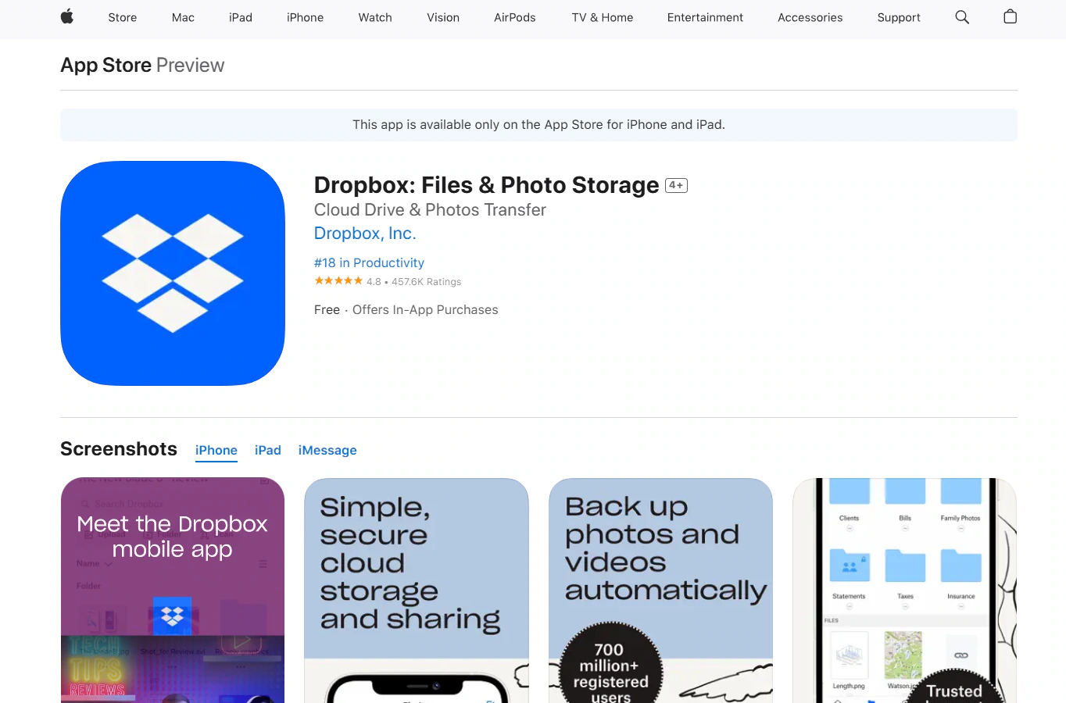Click the App Store Preview heading link
This screenshot has width=1066, height=703.
pos(142,65)
